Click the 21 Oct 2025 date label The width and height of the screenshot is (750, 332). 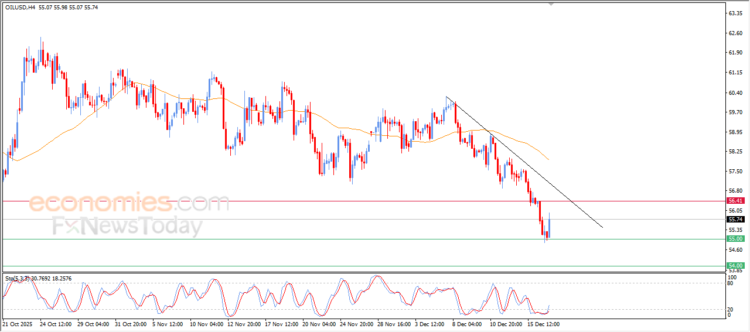click(18, 323)
